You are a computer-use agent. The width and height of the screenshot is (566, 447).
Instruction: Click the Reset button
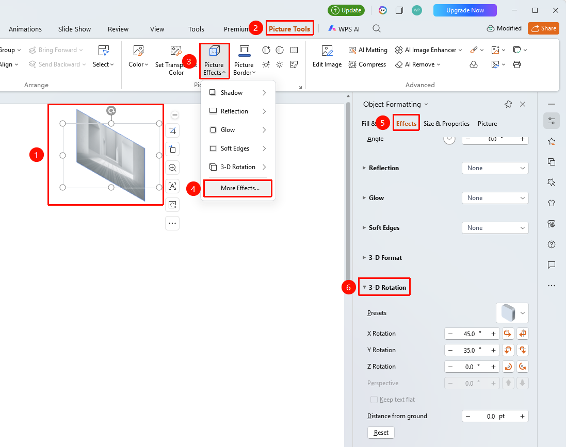click(381, 432)
